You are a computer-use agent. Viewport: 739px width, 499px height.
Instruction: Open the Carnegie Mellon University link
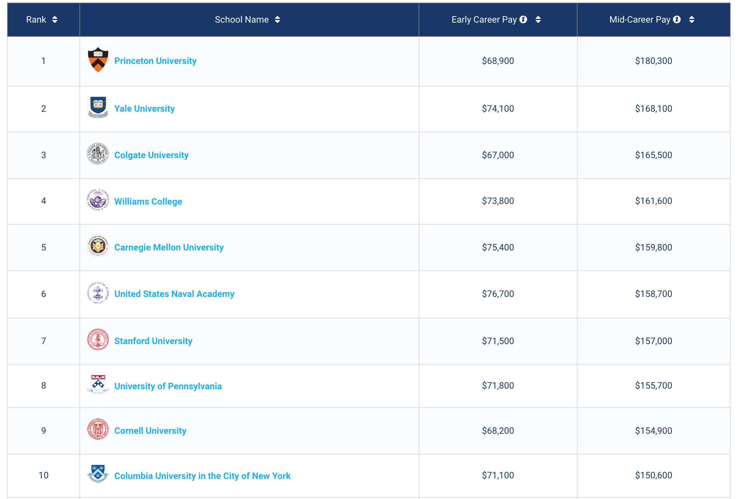point(169,248)
